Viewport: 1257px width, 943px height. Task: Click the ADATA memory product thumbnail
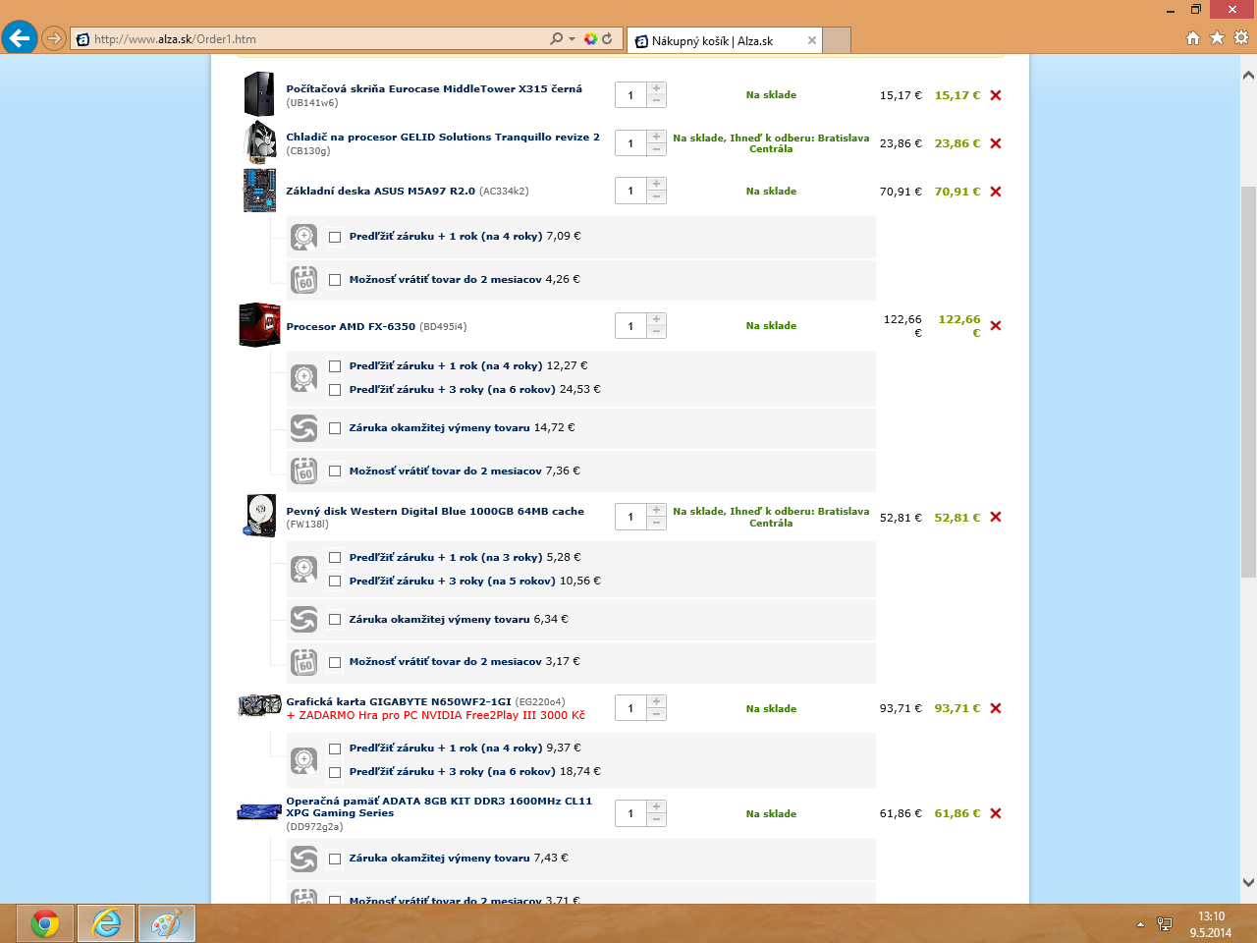point(260,812)
